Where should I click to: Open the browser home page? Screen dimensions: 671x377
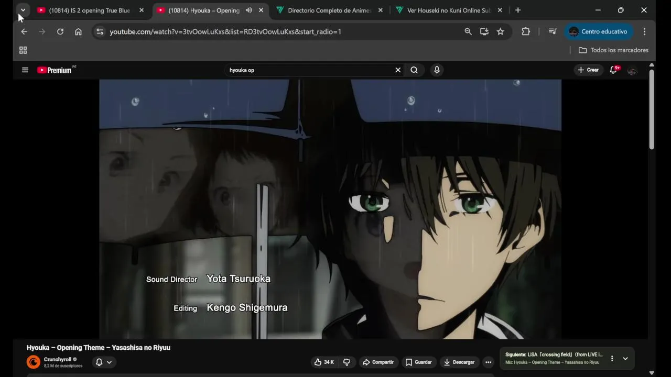(x=78, y=31)
